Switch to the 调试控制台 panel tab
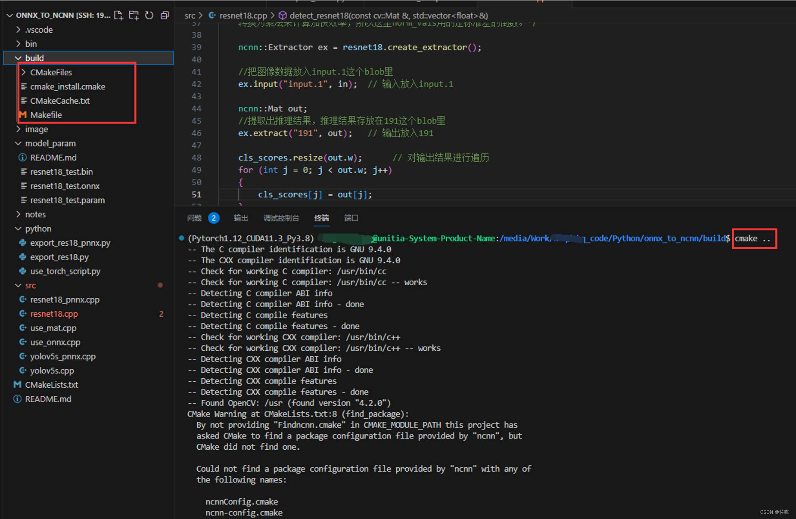 tap(281, 218)
